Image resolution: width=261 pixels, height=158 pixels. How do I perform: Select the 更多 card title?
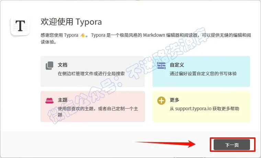click(x=174, y=100)
